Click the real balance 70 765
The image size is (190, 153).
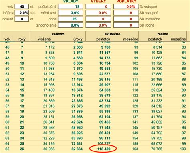(x=157, y=149)
